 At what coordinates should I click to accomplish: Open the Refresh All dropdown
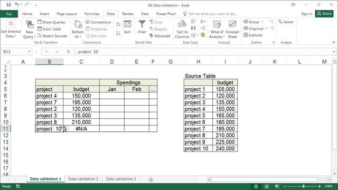78,29
